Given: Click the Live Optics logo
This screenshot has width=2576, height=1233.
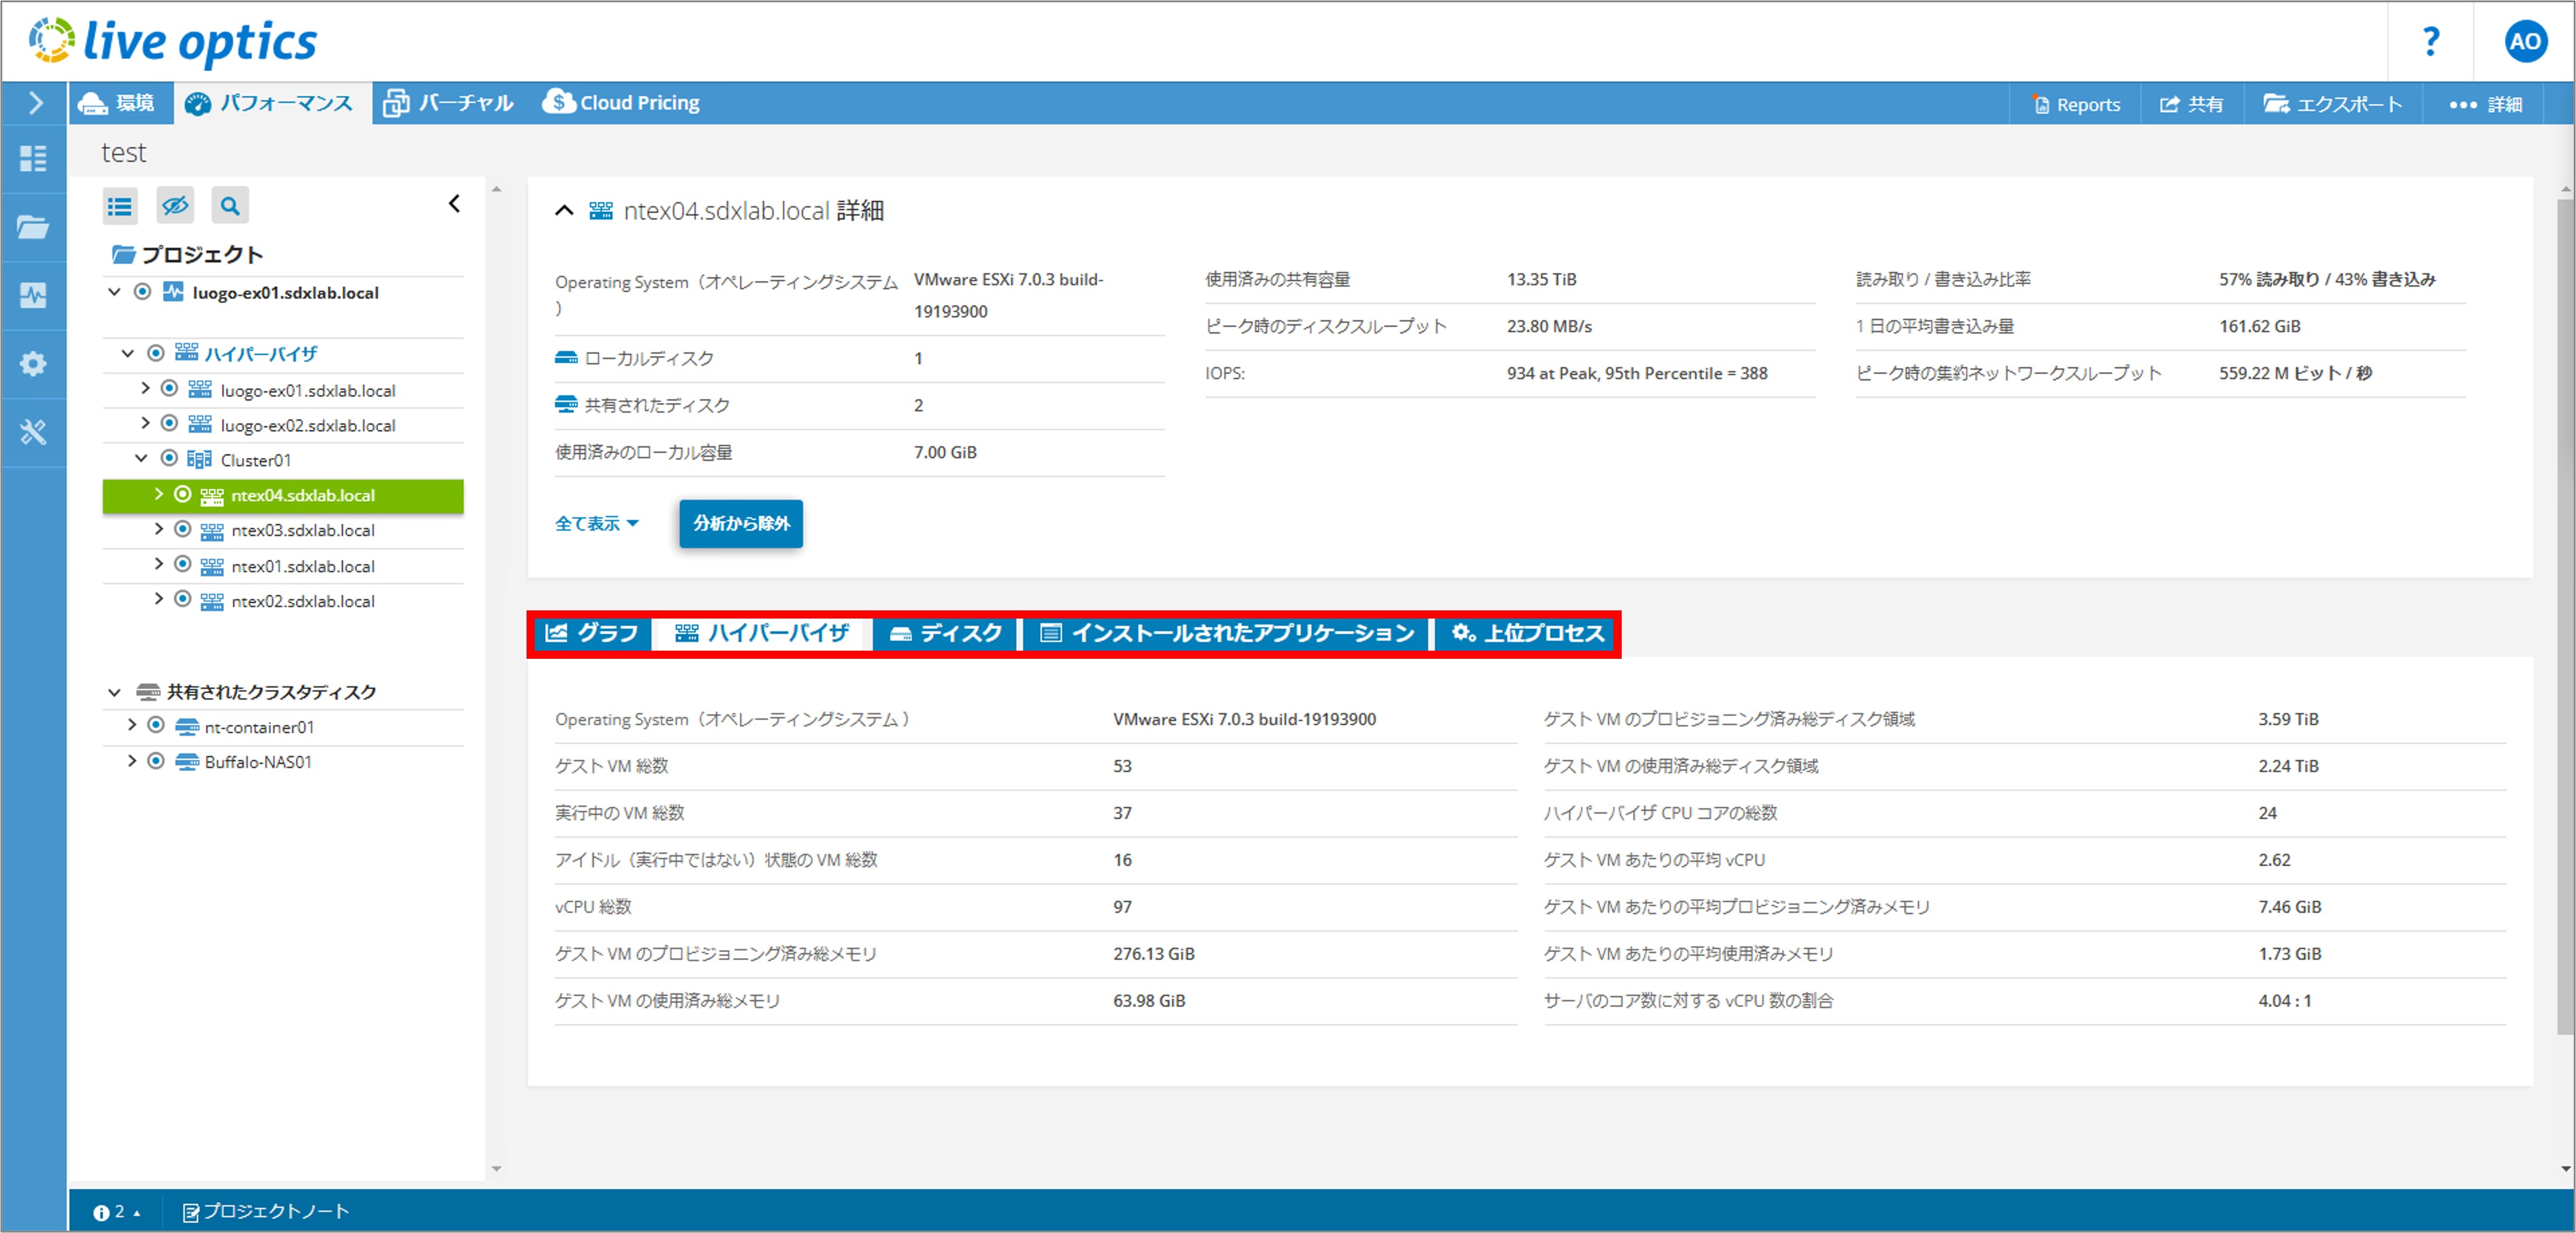Looking at the screenshot, I should tap(172, 42).
